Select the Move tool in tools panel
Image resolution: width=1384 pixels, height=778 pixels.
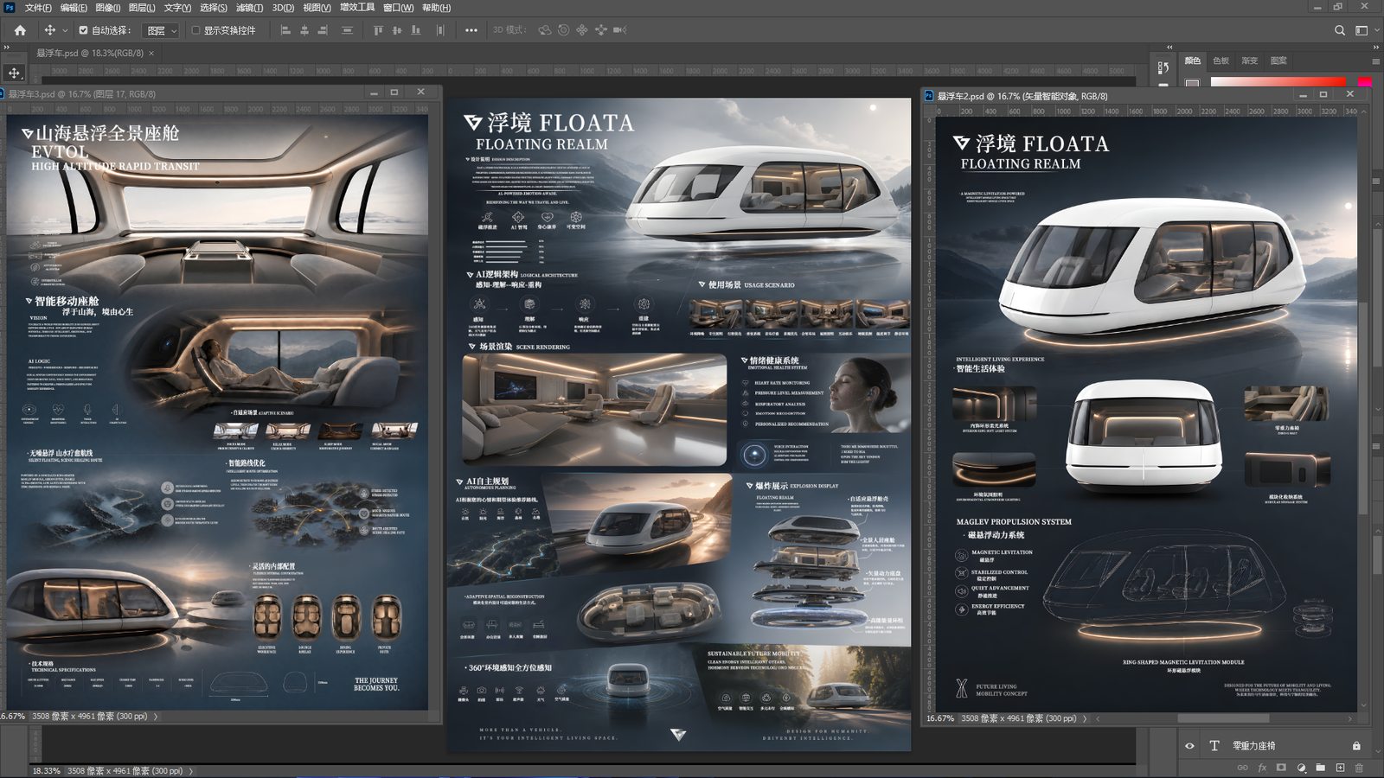[x=14, y=73]
